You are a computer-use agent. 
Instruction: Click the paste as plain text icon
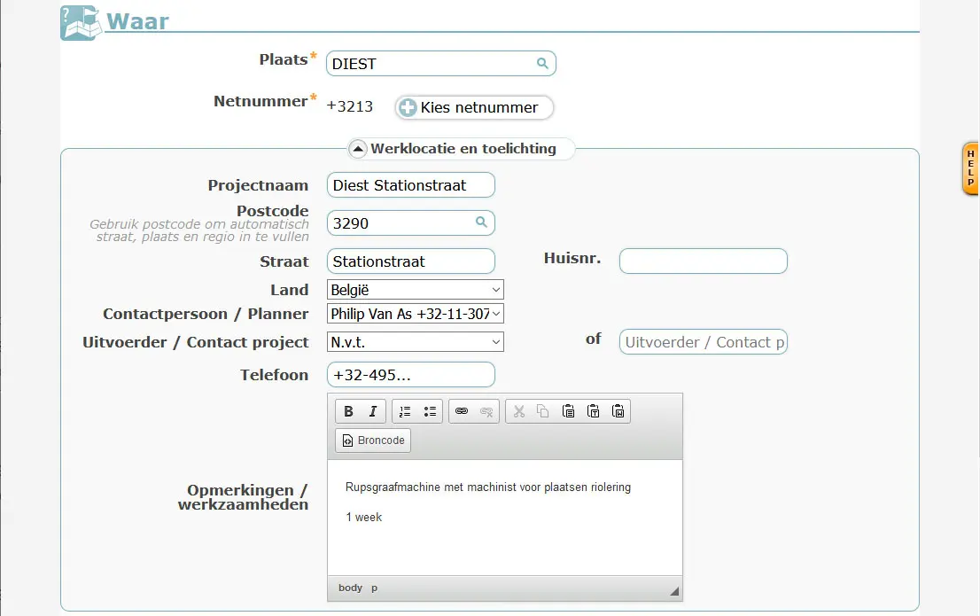[594, 411]
